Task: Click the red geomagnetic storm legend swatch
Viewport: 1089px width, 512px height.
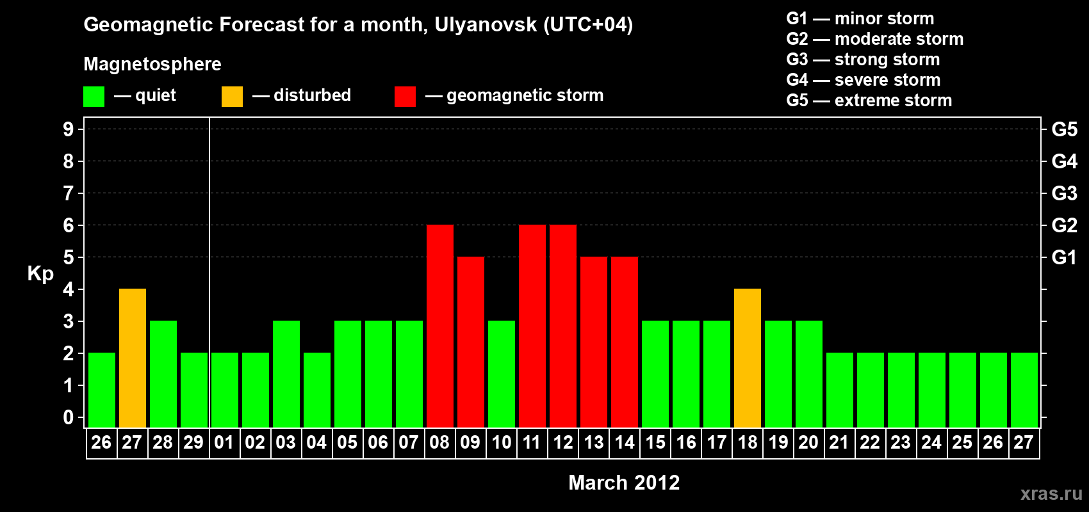Action: [405, 97]
